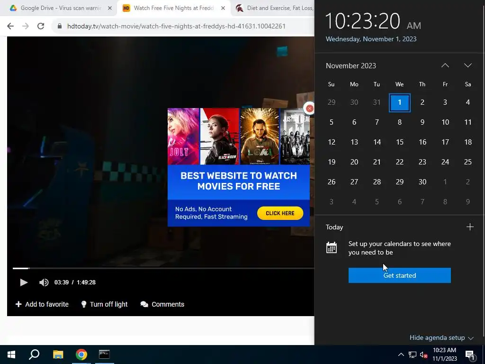
Task: Click the Wednesday, November 1, 2023 date link
Action: click(371, 39)
